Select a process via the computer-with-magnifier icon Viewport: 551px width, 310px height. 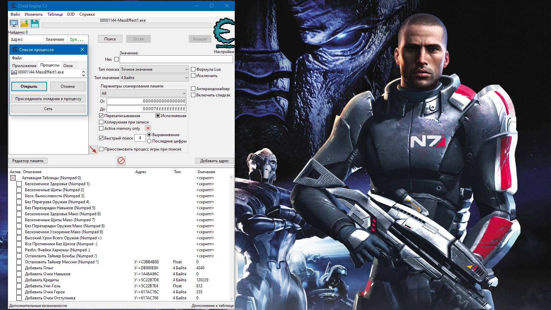point(14,23)
